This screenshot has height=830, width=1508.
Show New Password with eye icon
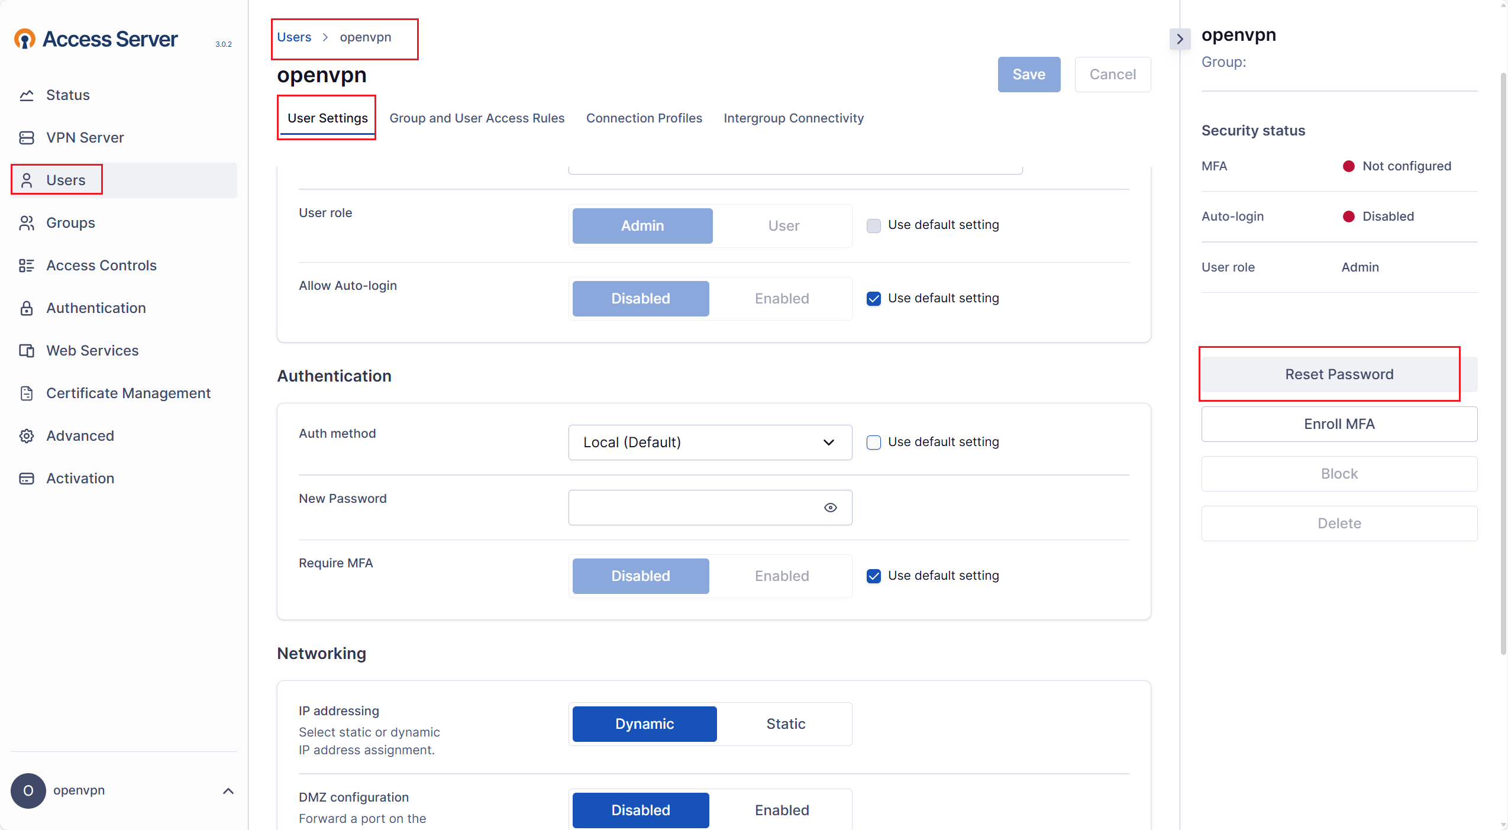click(830, 508)
